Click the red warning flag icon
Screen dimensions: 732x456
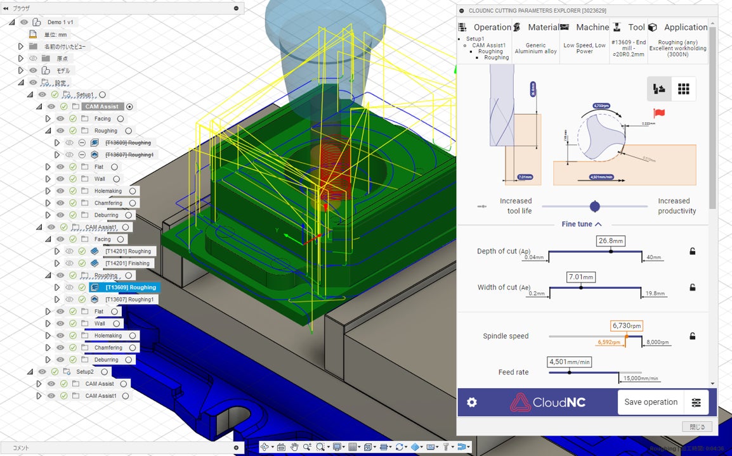click(659, 113)
